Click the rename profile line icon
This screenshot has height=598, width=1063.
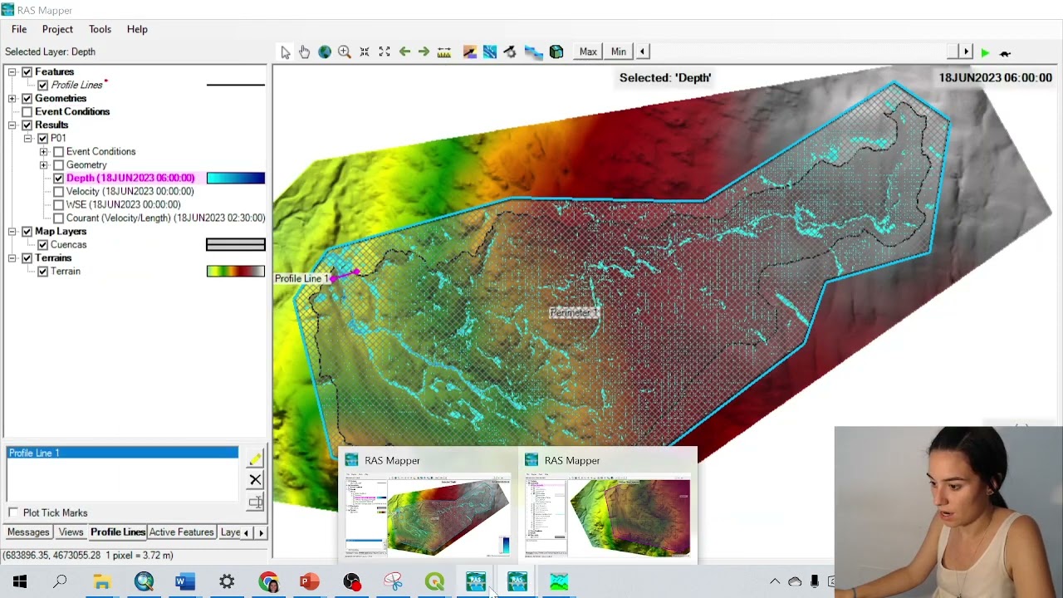255,502
